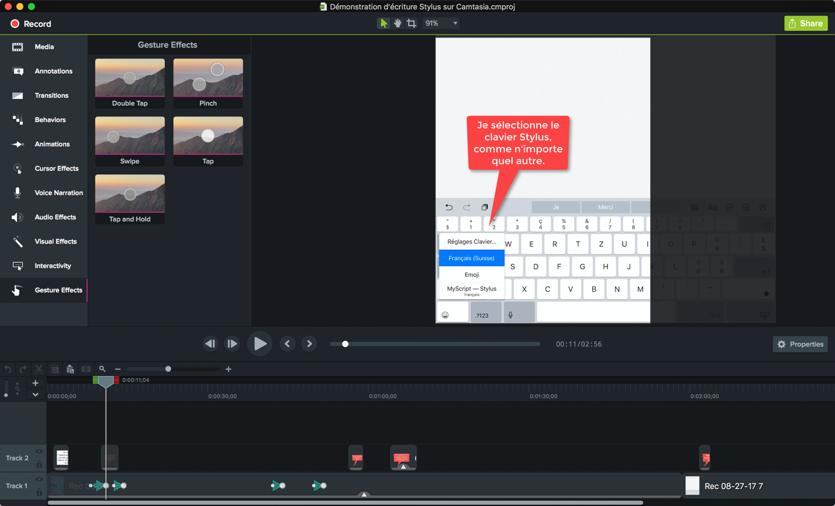Select the Rec 08-27-17 7 clip
Viewport: 835px width, 506px height.
759,486
